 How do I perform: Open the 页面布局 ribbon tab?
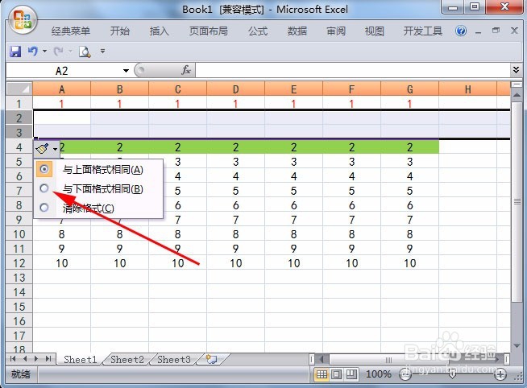tap(209, 31)
